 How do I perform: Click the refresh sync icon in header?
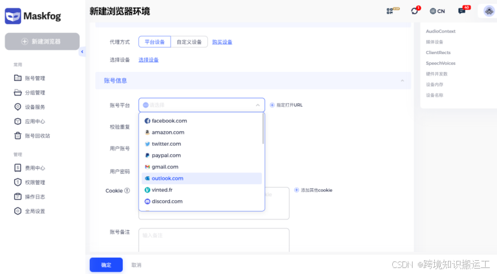point(414,11)
